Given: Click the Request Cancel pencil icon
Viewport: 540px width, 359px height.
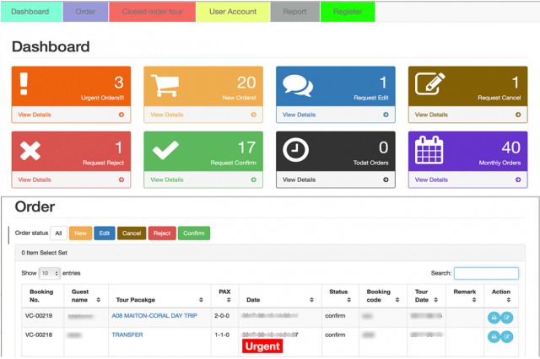Looking at the screenshot, I should coord(429,85).
